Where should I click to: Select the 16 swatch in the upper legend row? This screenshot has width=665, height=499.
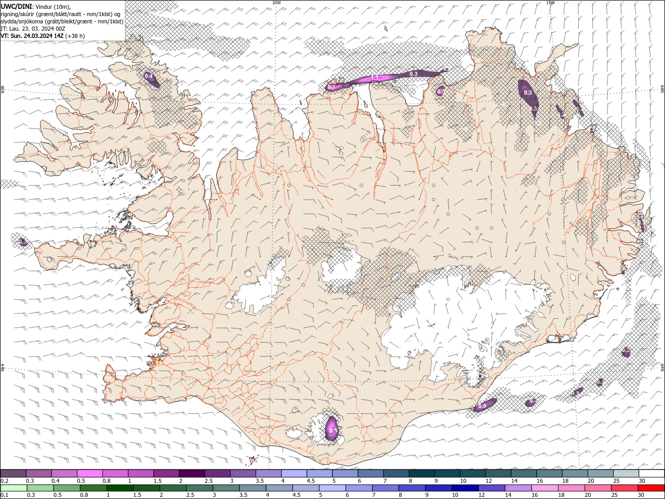[549, 473]
